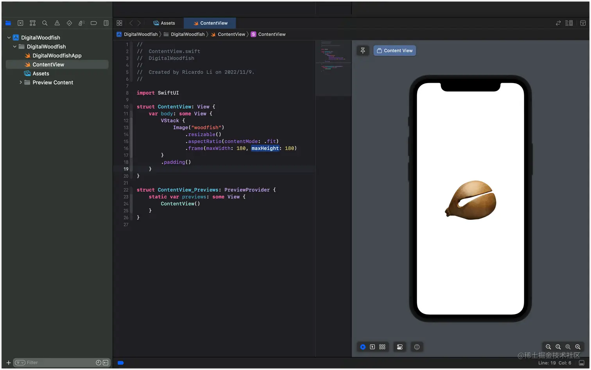Collapse the DigitalWoodfish project root
Viewport: 591px width, 370px height.
pos(9,37)
